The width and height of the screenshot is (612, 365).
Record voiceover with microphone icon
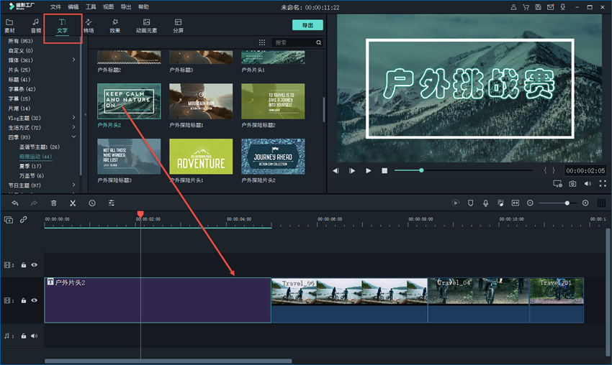click(485, 203)
